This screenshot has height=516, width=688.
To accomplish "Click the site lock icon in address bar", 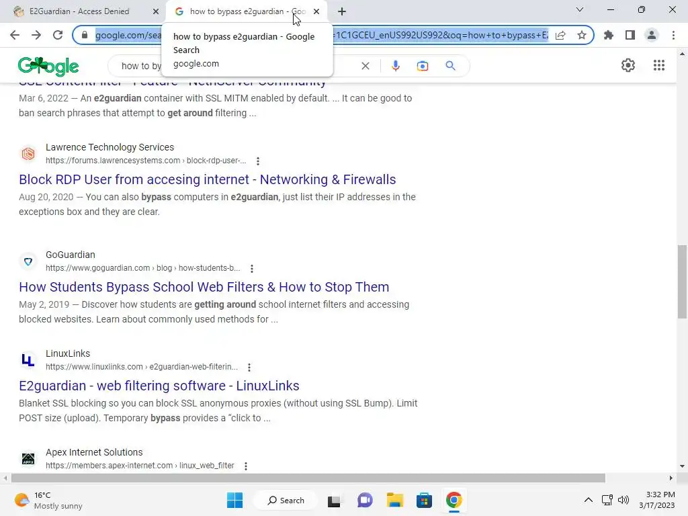I will [85, 35].
